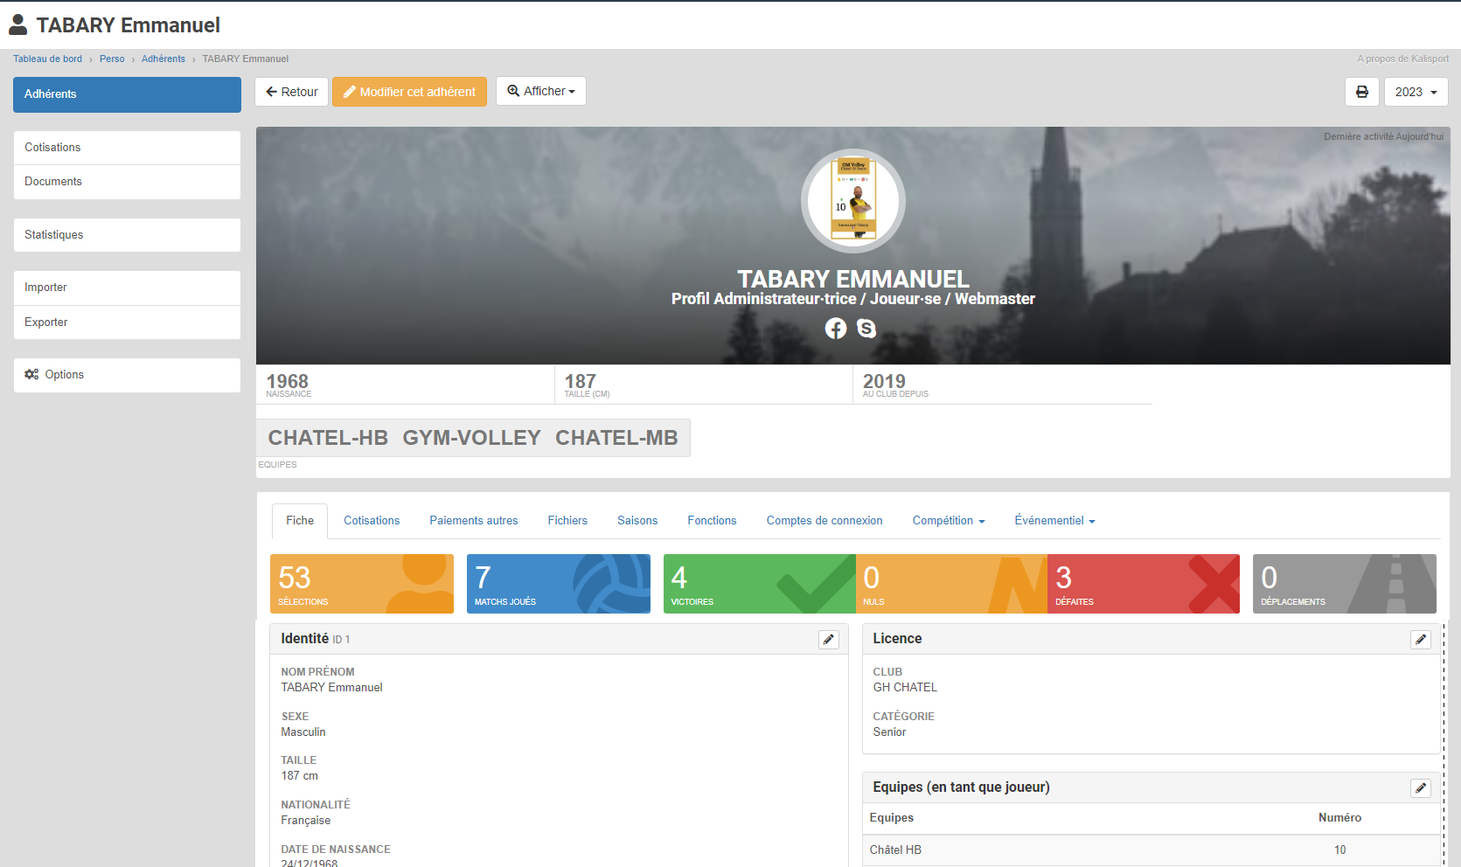
Task: Go to Tableau de bord breadcrumb
Action: 47,59
